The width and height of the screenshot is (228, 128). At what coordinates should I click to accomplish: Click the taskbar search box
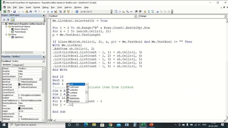click(x=37, y=125)
